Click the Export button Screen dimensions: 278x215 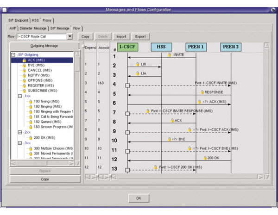(140, 37)
